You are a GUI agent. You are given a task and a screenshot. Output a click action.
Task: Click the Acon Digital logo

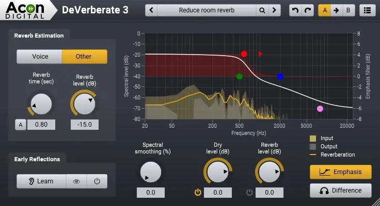tap(25, 11)
